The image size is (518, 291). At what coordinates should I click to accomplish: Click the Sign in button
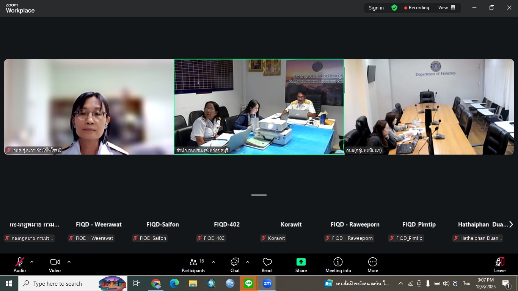click(376, 8)
